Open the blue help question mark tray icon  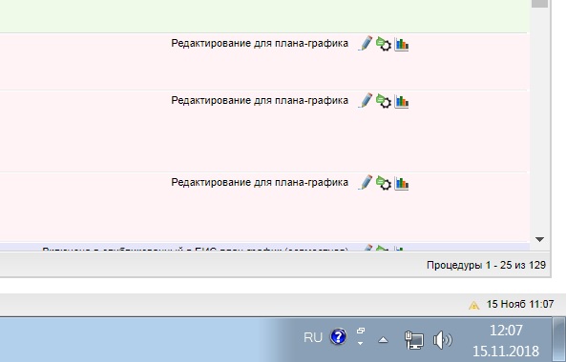338,337
